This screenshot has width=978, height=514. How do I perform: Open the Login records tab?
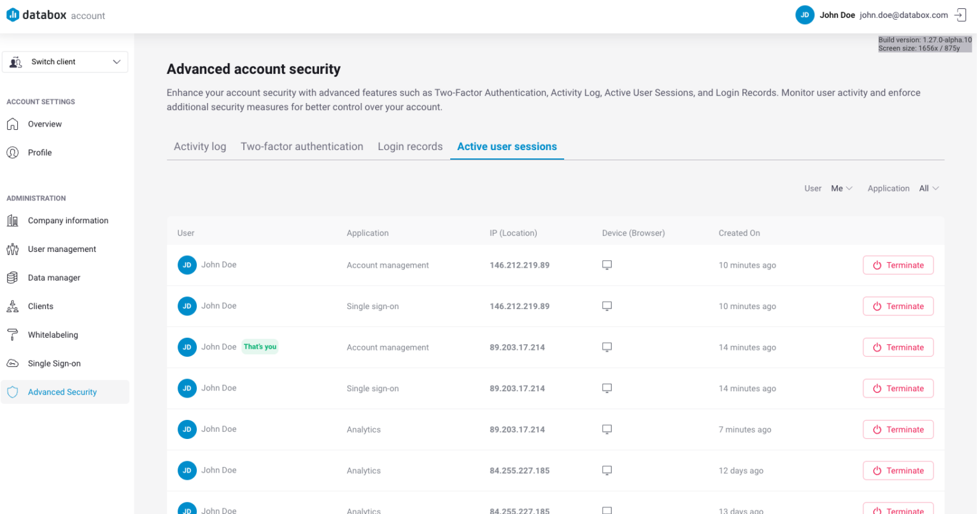tap(410, 146)
